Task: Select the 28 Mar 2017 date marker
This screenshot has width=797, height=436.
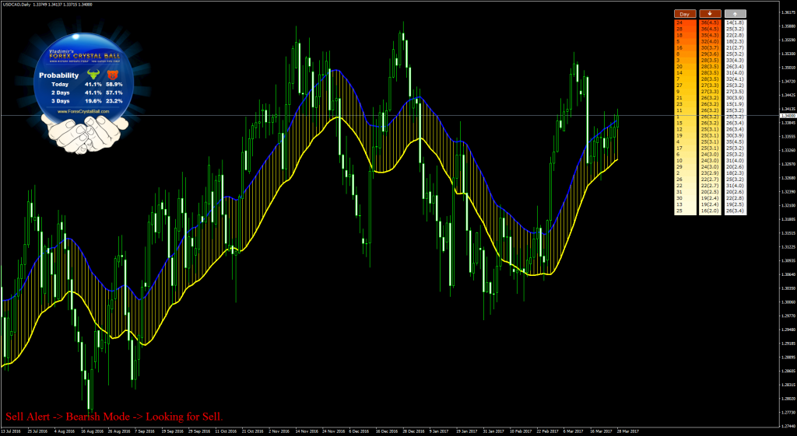Action: coord(627,431)
